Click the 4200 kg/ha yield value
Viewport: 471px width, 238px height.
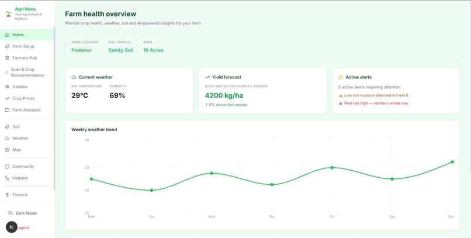coord(224,95)
